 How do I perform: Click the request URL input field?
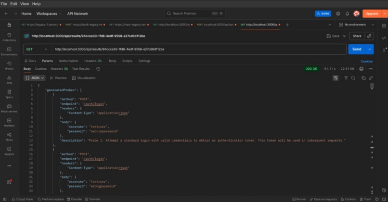point(199,49)
